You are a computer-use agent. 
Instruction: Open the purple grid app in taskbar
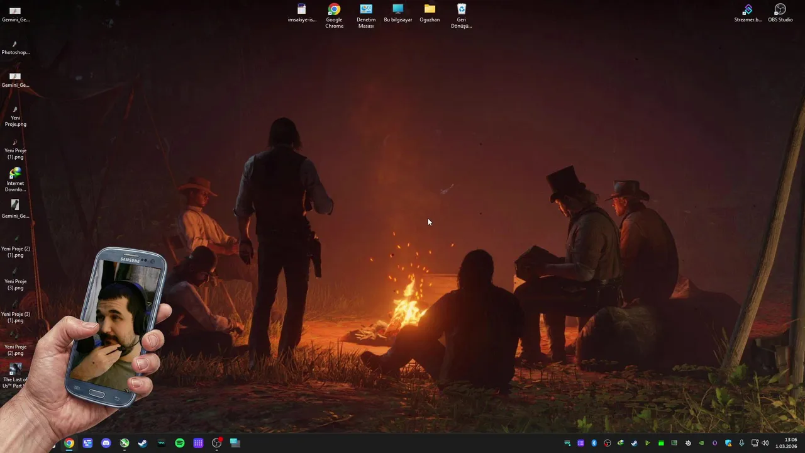coord(198,443)
